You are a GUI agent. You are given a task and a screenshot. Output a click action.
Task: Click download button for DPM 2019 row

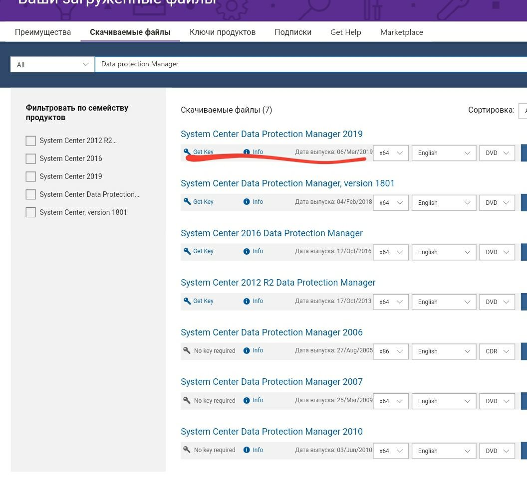(x=524, y=153)
